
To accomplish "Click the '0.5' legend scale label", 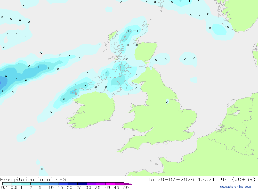I will point(14,187).
